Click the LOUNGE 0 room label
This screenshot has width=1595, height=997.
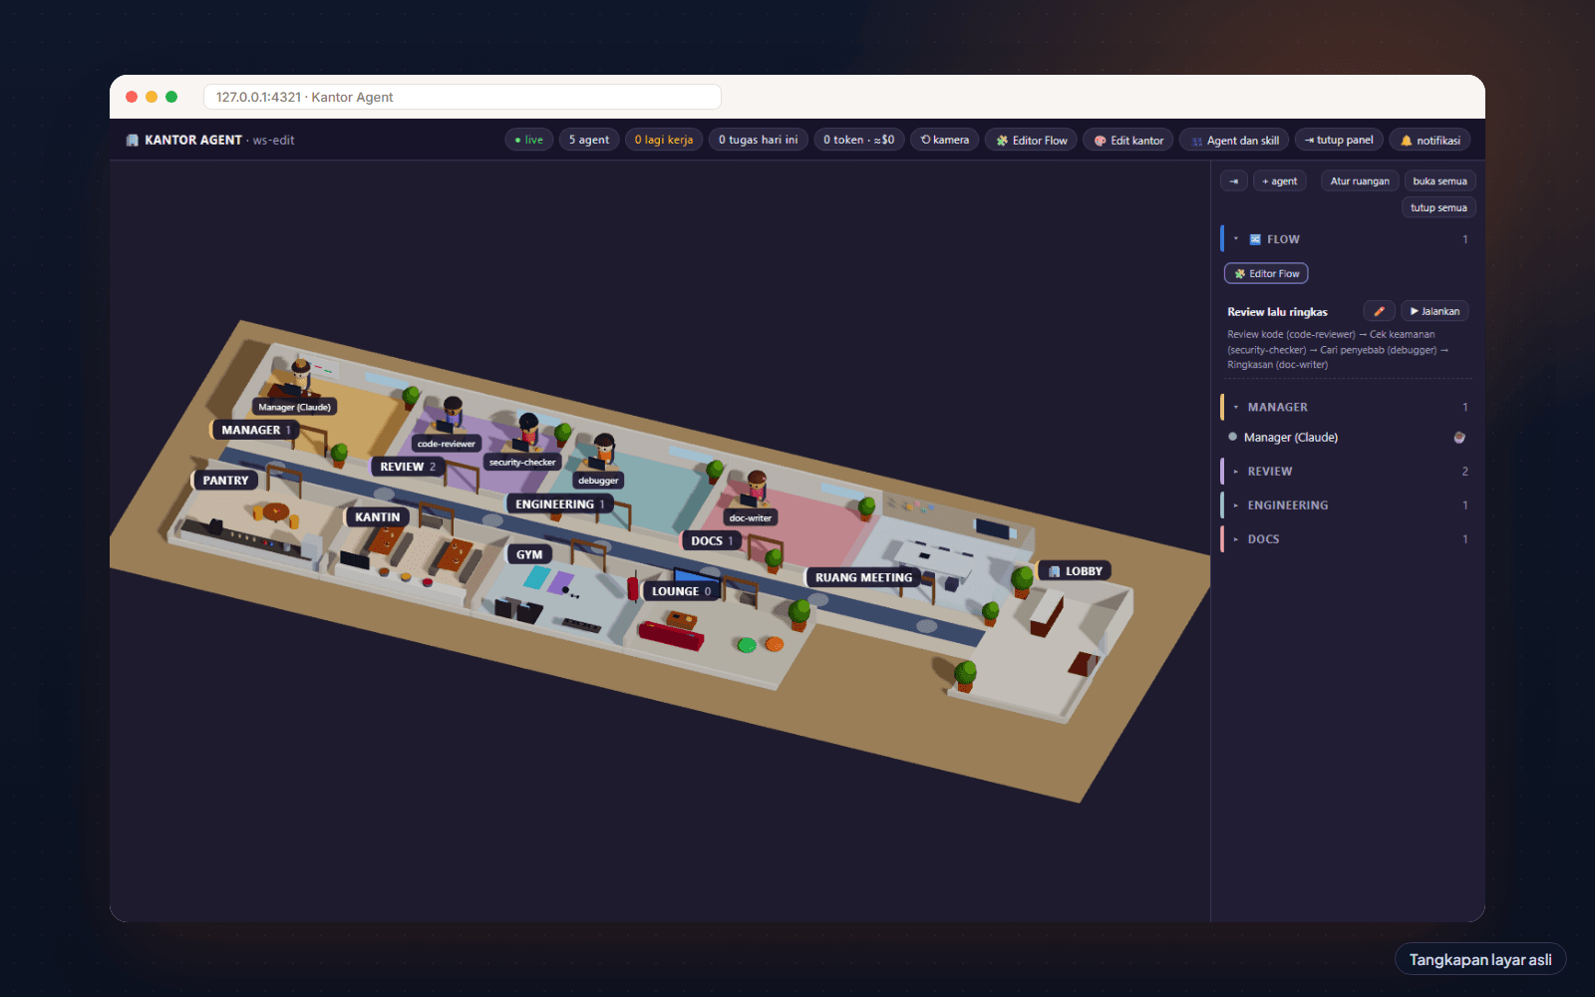[x=682, y=591]
